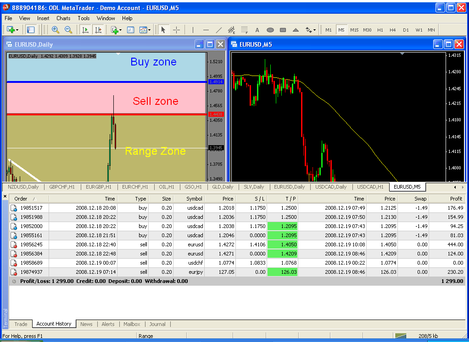Switch to the MN timeframe
Screen dimensions: 469x342
pos(431,30)
